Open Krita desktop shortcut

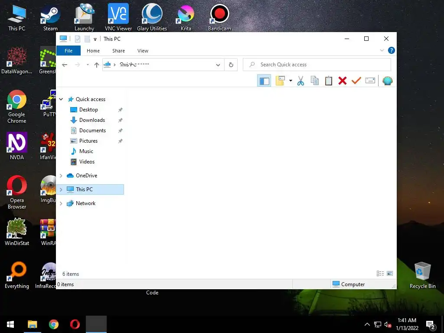coord(186,18)
